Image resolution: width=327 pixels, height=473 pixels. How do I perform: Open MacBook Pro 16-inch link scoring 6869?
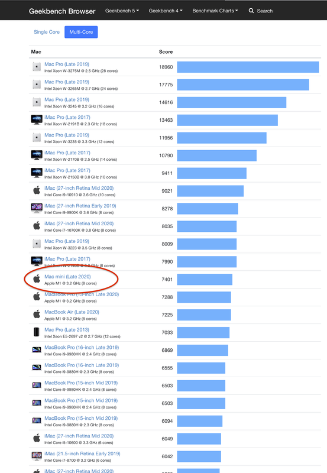(82, 348)
